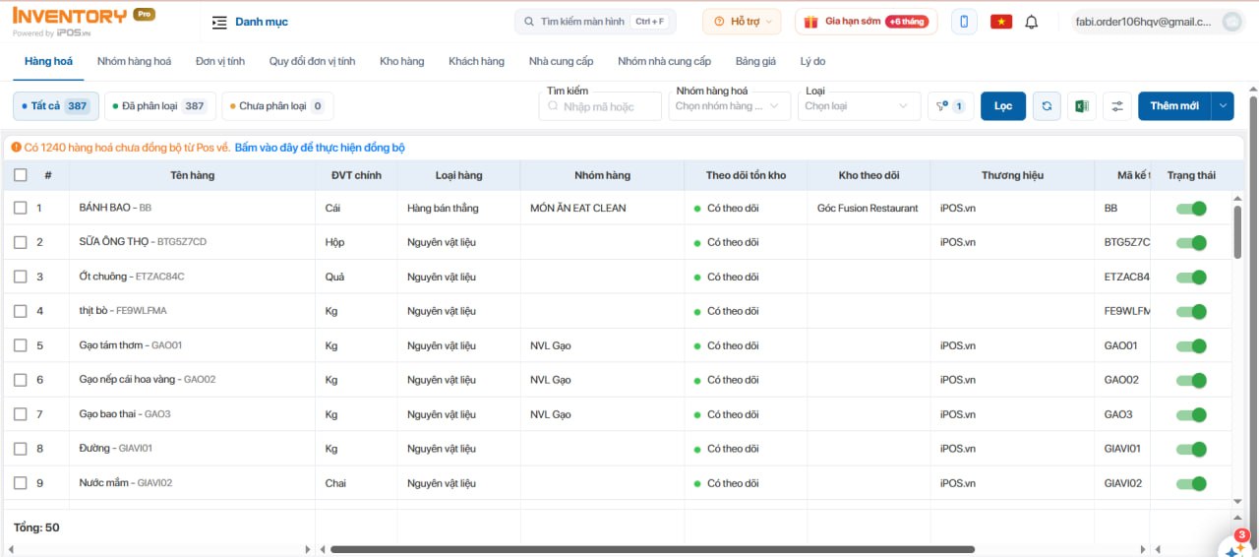Toggle status switch for Nước mắm row
The height and width of the screenshot is (557, 1259).
tap(1191, 483)
